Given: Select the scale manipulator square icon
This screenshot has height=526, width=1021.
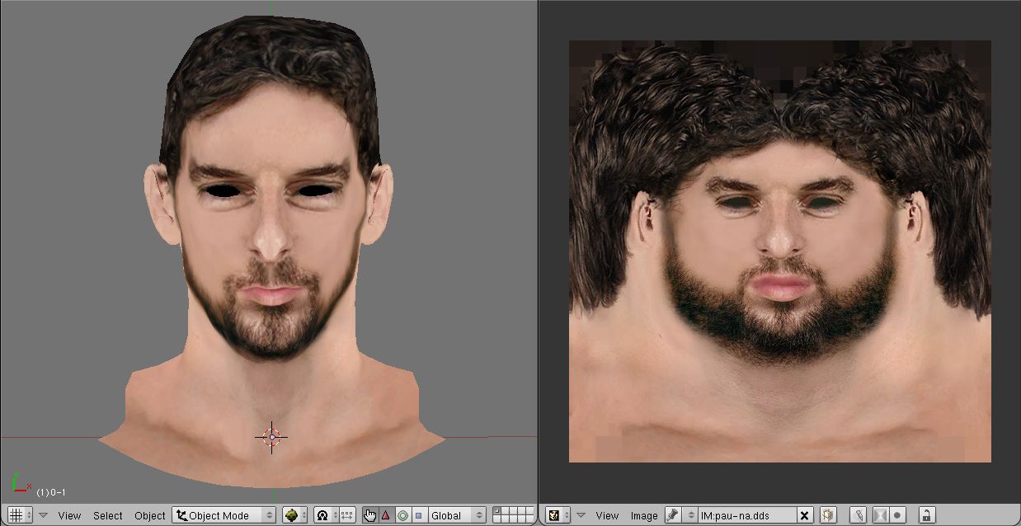Looking at the screenshot, I should [x=418, y=515].
